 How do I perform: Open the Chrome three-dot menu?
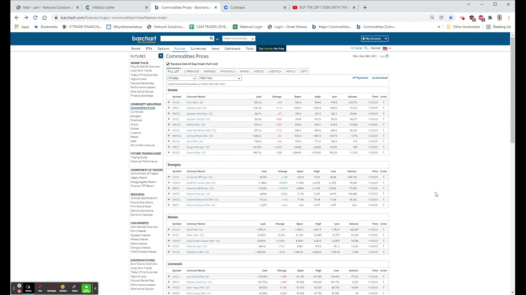[x=509, y=18]
